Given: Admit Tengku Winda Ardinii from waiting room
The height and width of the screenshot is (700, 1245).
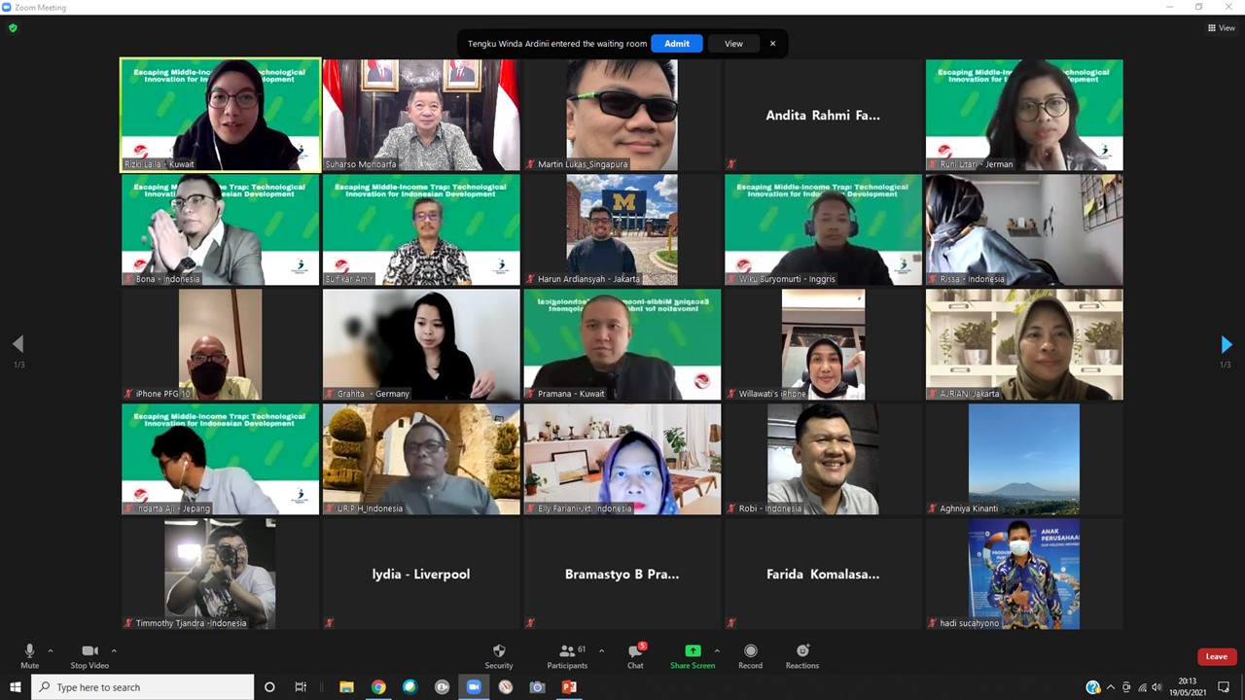Looking at the screenshot, I should [677, 44].
